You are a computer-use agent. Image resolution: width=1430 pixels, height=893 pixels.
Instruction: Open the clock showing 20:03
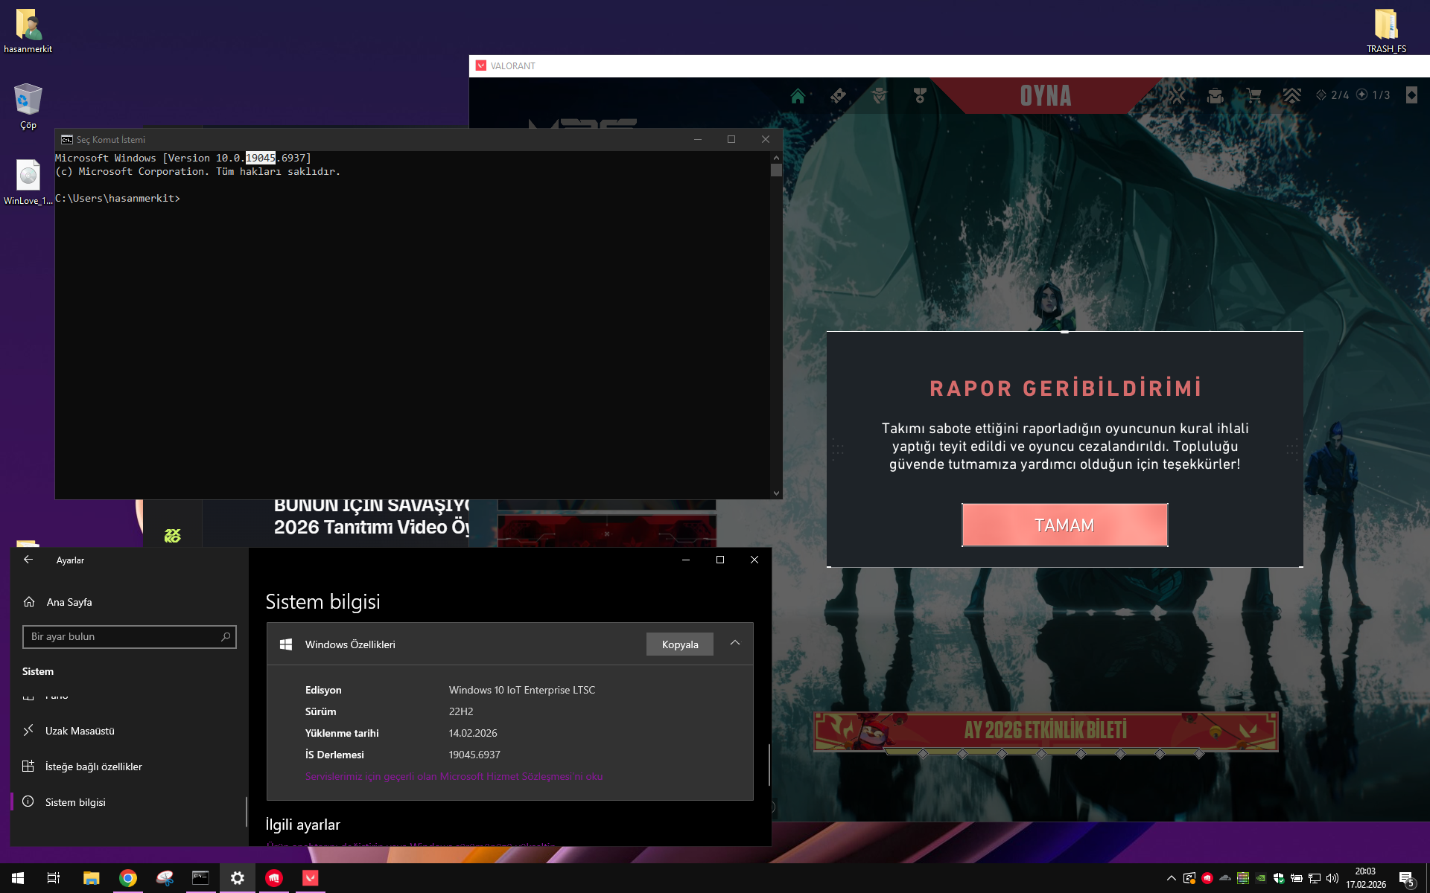pos(1366,878)
